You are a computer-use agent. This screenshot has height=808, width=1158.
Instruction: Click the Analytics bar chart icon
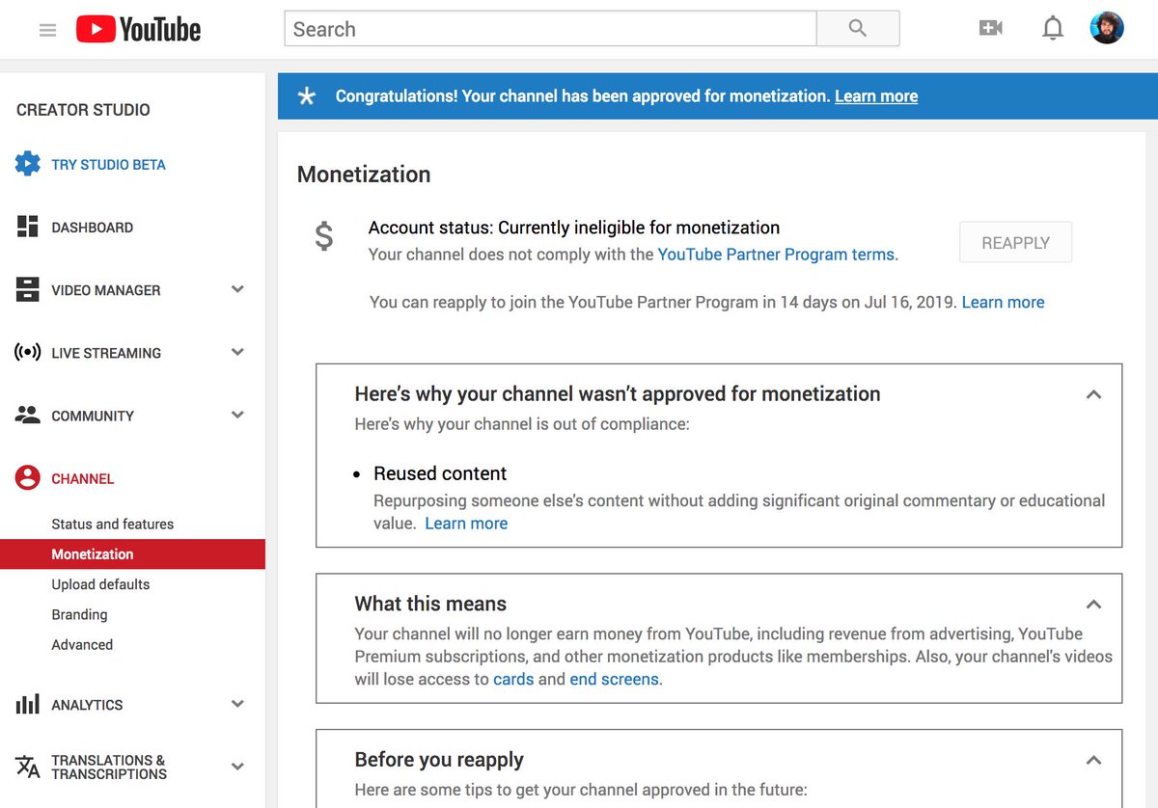[27, 704]
